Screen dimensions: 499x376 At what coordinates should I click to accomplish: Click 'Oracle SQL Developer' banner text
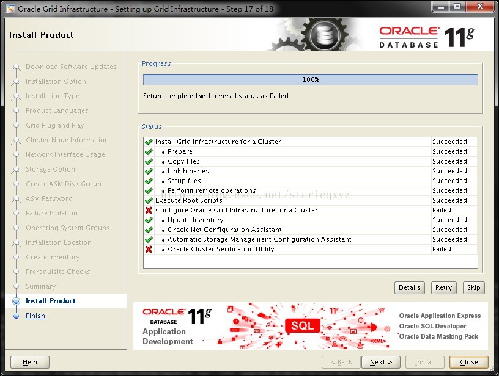[x=432, y=326]
